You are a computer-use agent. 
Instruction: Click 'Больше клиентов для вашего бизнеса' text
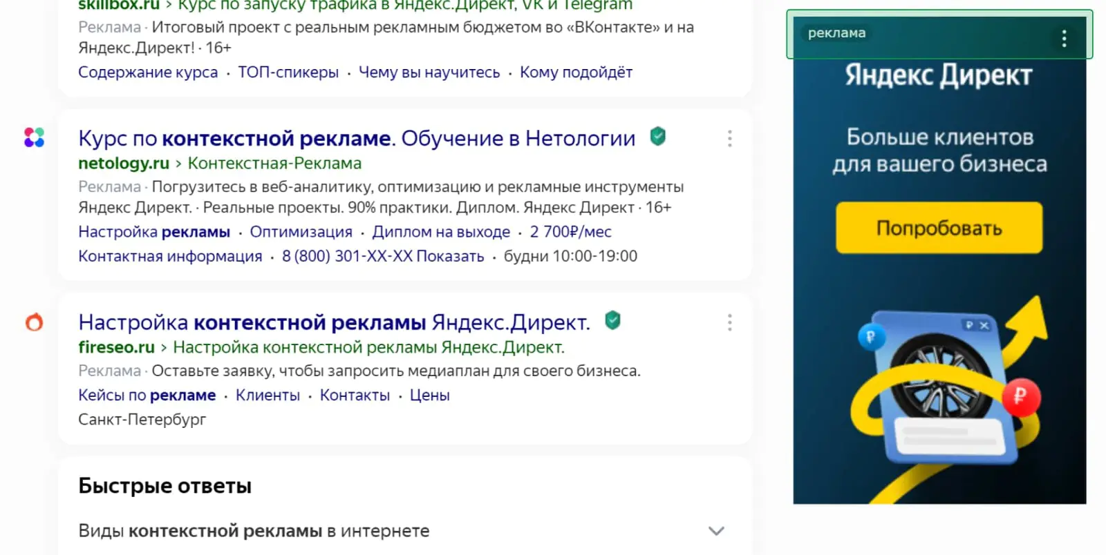(x=939, y=150)
